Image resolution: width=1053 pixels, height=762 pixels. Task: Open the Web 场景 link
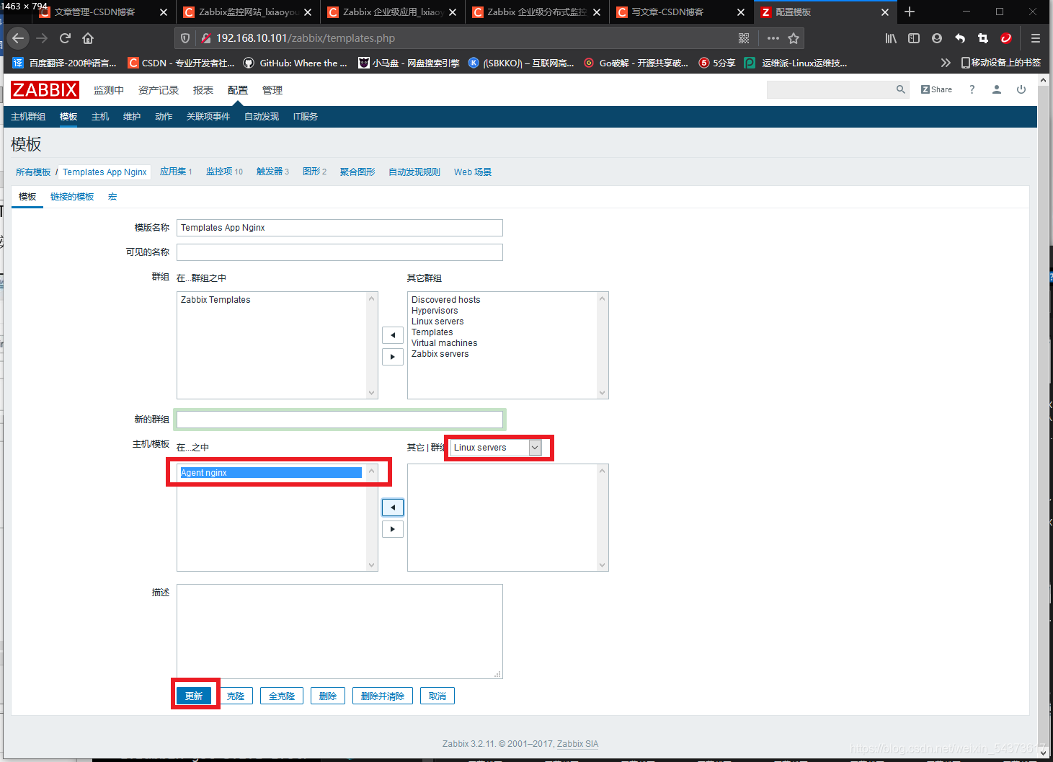click(x=473, y=172)
